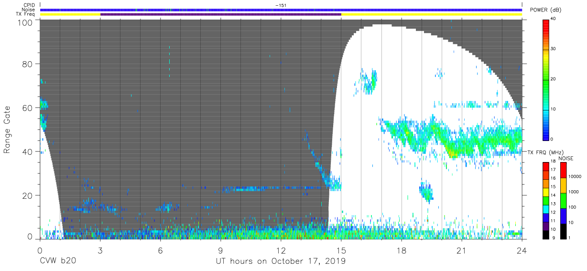Click the black swatch in the NOISE legend

[563, 230]
